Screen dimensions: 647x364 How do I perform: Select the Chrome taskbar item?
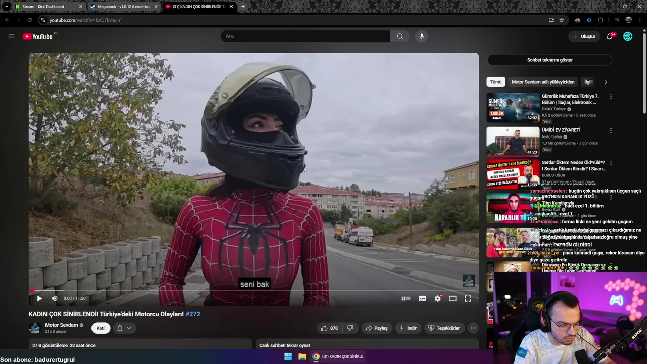tap(338, 356)
